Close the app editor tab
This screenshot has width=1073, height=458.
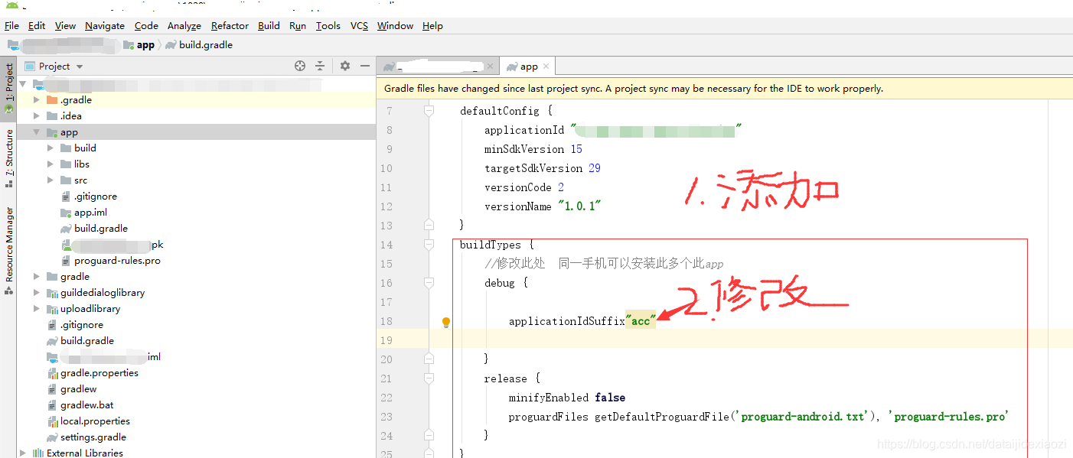tap(546, 67)
